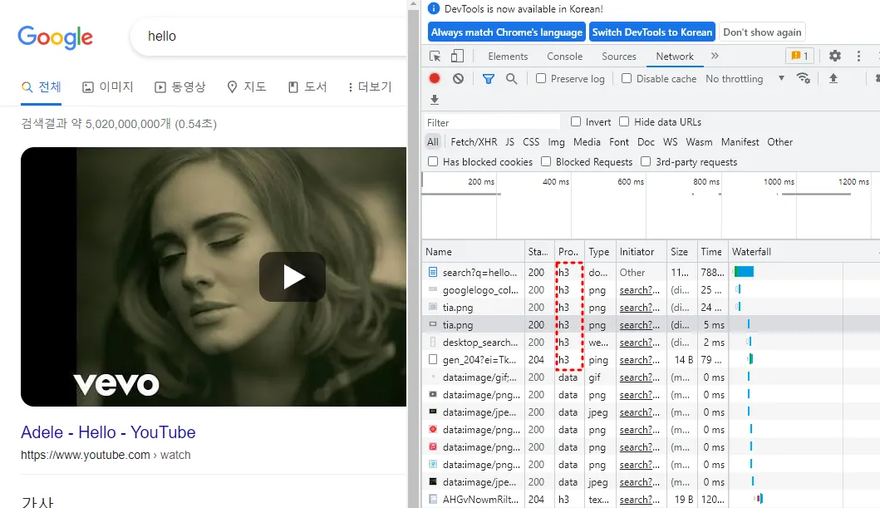Screen dimensions: 880x508
Task: Check 3rd-party requests checkbox
Action: (x=646, y=161)
